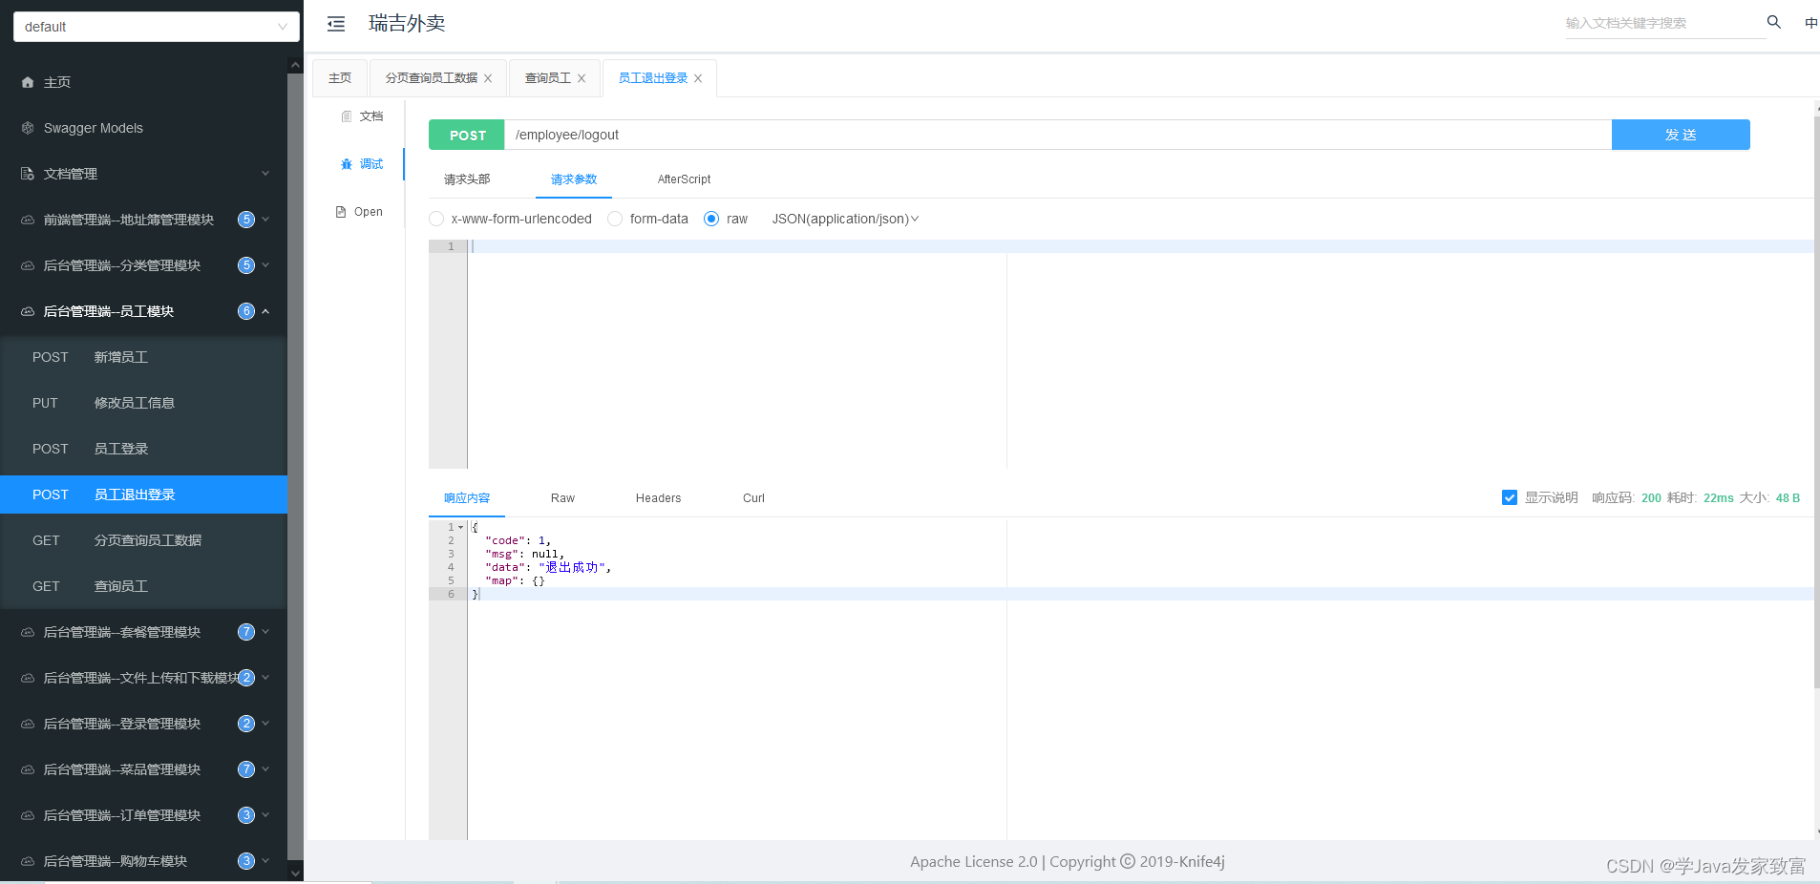
Task: Close the 分页查询员工数据 tab
Action: point(488,78)
